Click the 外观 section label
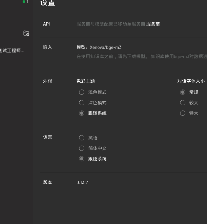Image resolution: width=207 pixels, height=224 pixels. (48, 81)
